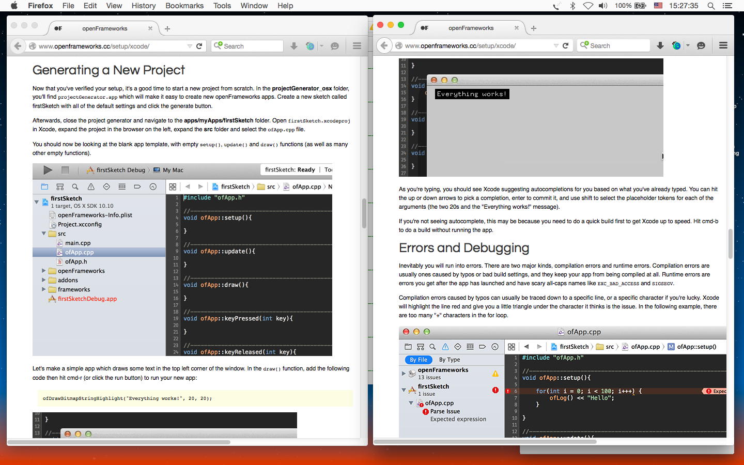Open the History menu
Image resolution: width=744 pixels, height=465 pixels.
[x=143, y=6]
